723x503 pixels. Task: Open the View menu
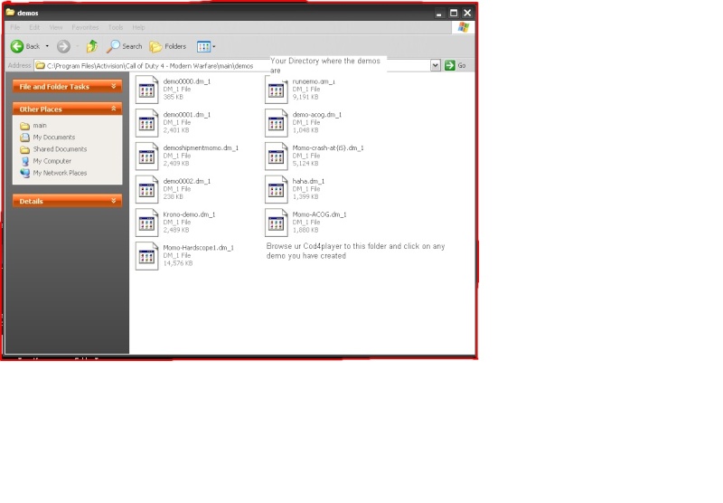(56, 27)
